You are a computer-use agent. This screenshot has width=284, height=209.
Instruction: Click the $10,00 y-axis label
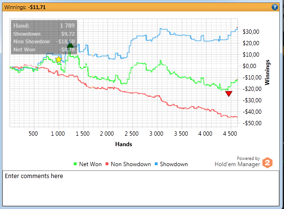point(251,55)
